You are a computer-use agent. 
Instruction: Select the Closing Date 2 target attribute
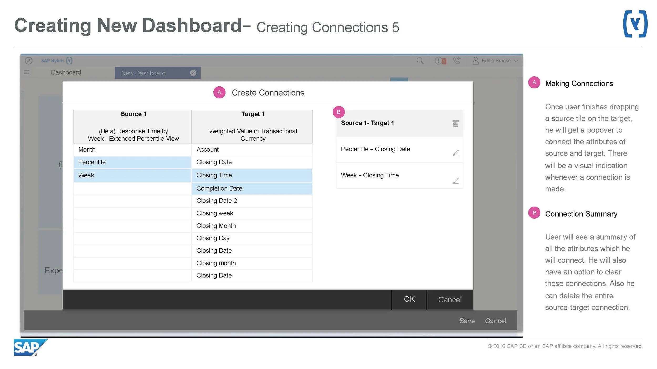pyautogui.click(x=252, y=201)
